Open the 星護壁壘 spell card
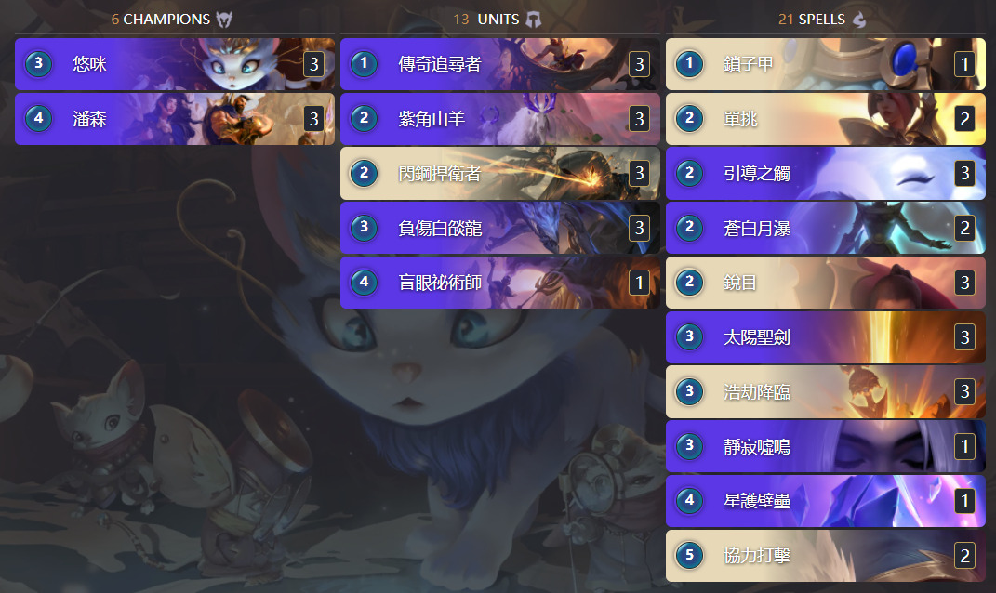The width and height of the screenshot is (996, 593). pos(825,501)
